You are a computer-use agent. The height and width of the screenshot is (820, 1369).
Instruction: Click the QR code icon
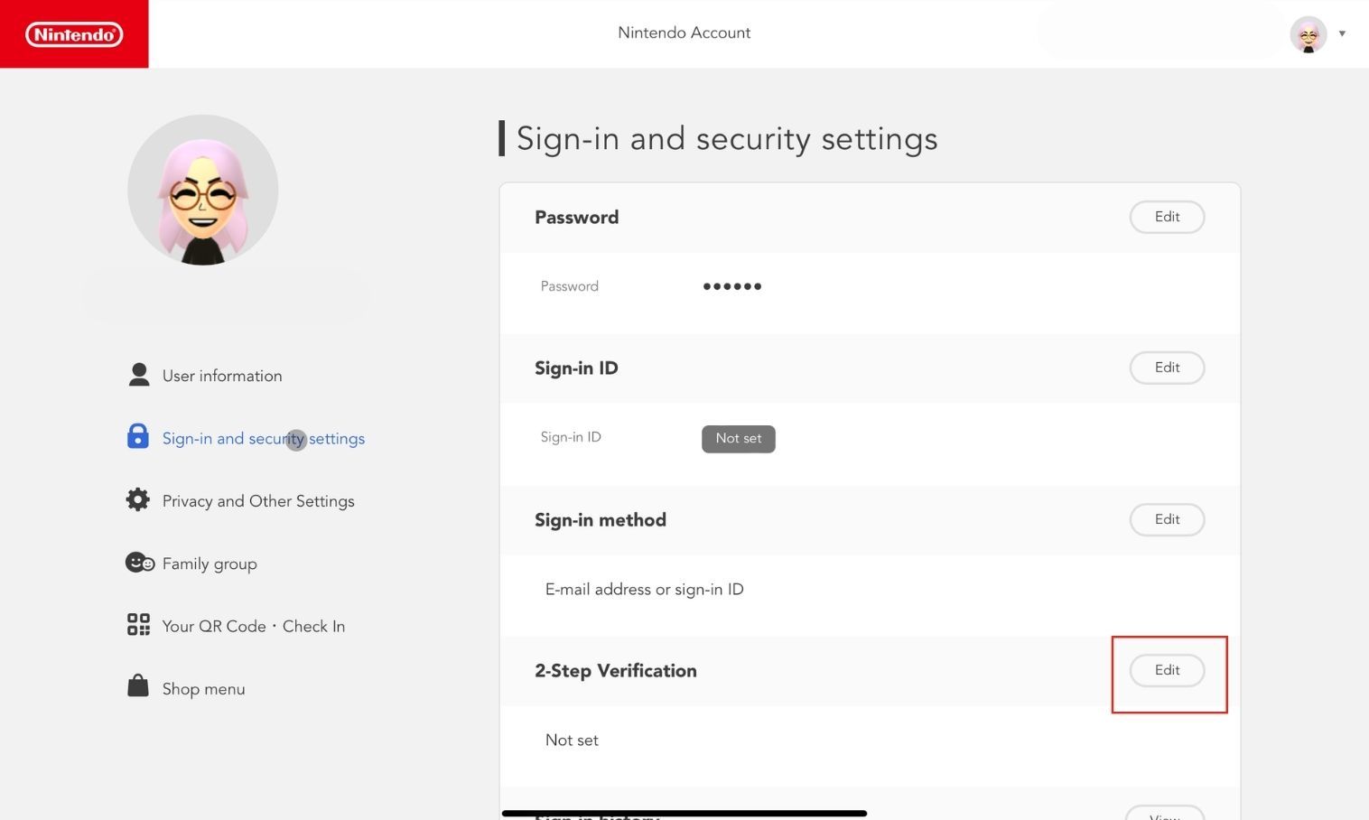[138, 625]
